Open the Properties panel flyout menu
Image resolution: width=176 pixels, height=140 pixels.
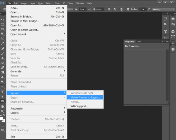(x=167, y=42)
